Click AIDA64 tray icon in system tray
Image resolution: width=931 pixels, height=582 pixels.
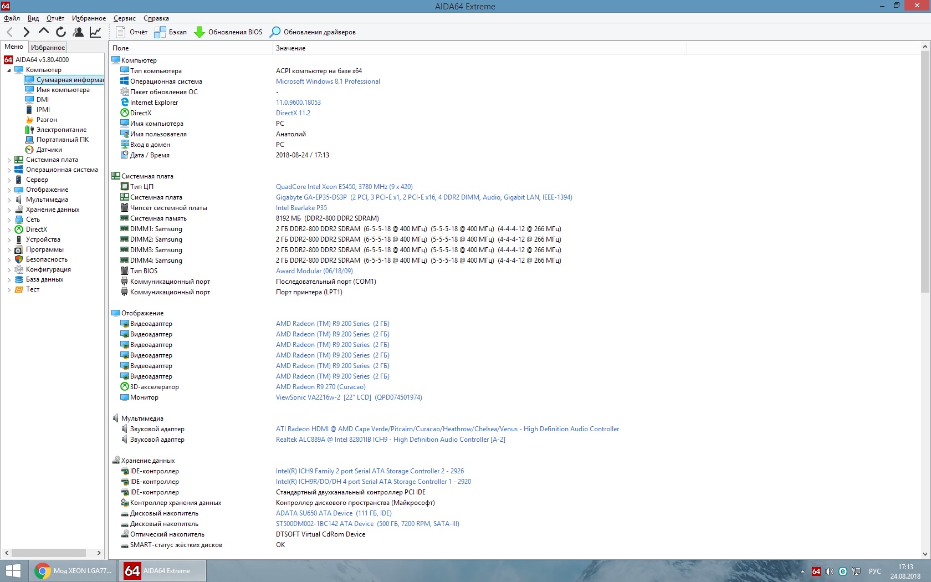pyautogui.click(x=816, y=571)
